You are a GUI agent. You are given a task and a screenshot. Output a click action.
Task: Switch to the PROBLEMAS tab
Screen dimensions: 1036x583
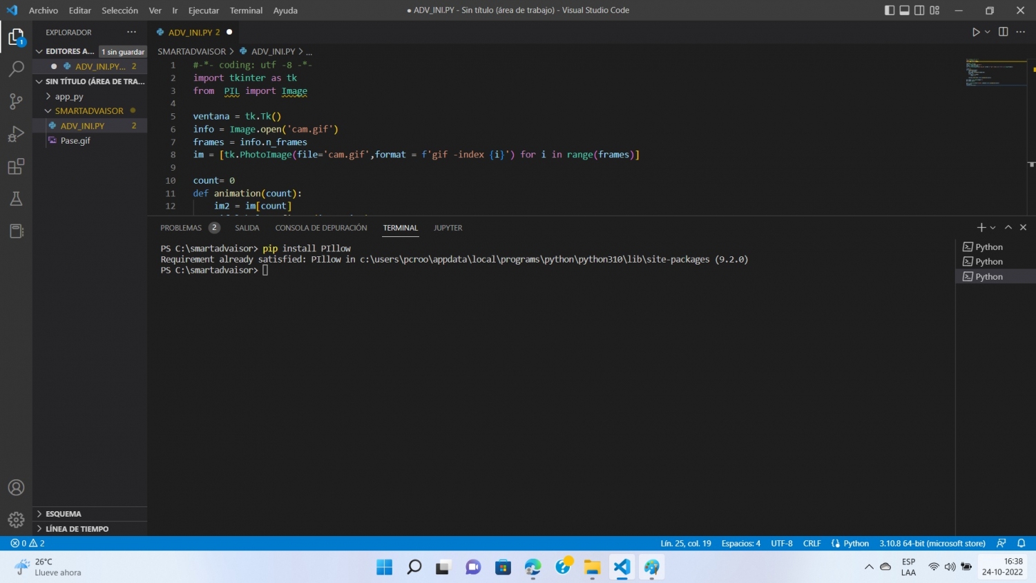181,228
